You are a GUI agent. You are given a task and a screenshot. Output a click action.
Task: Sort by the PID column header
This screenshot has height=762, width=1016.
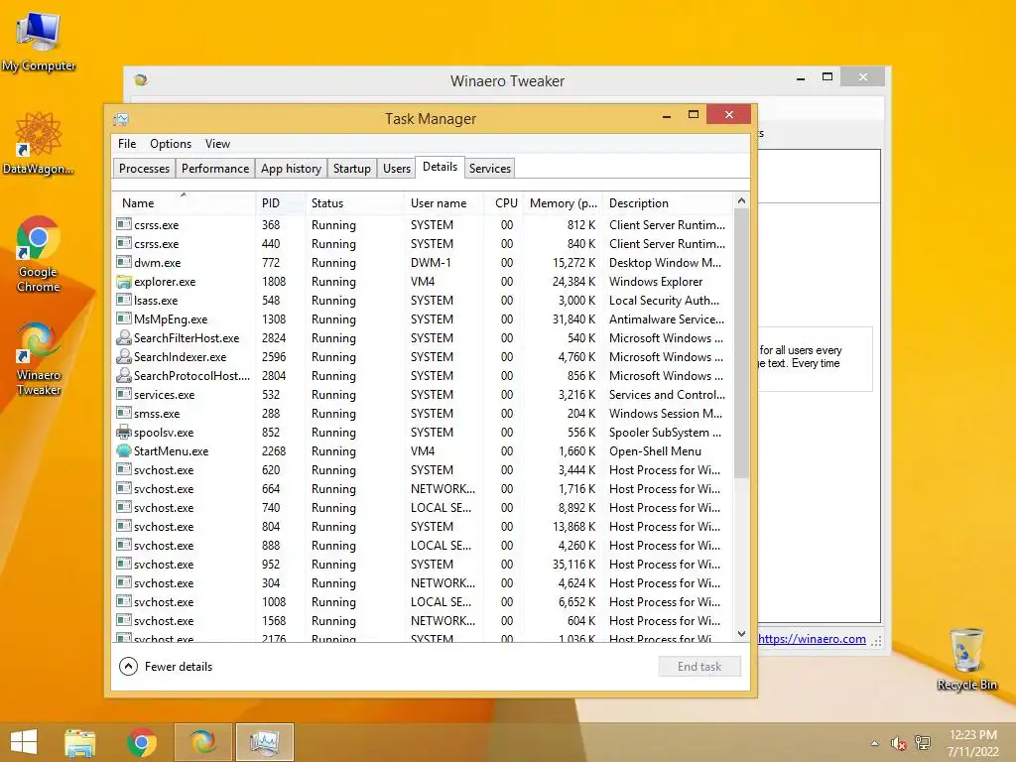280,202
